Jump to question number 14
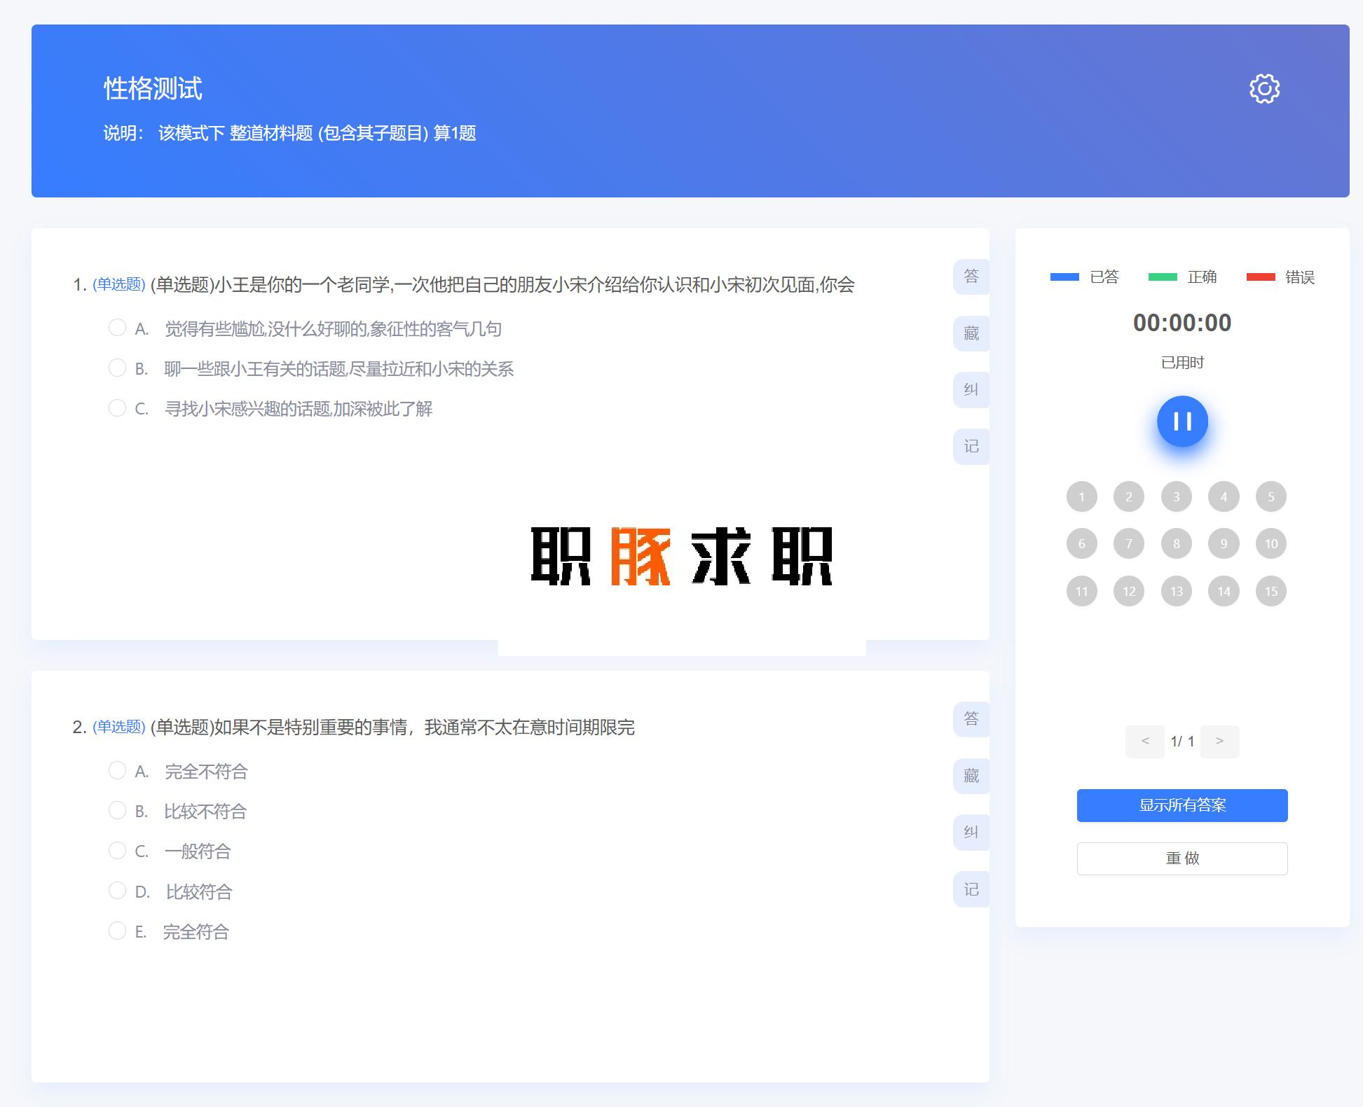This screenshot has height=1107, width=1363. (1224, 591)
